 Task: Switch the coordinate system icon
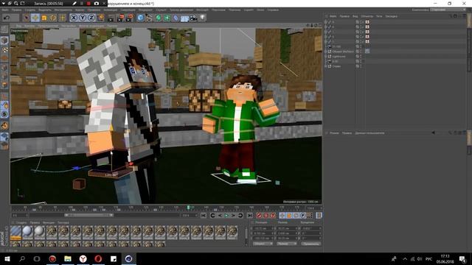point(101,18)
